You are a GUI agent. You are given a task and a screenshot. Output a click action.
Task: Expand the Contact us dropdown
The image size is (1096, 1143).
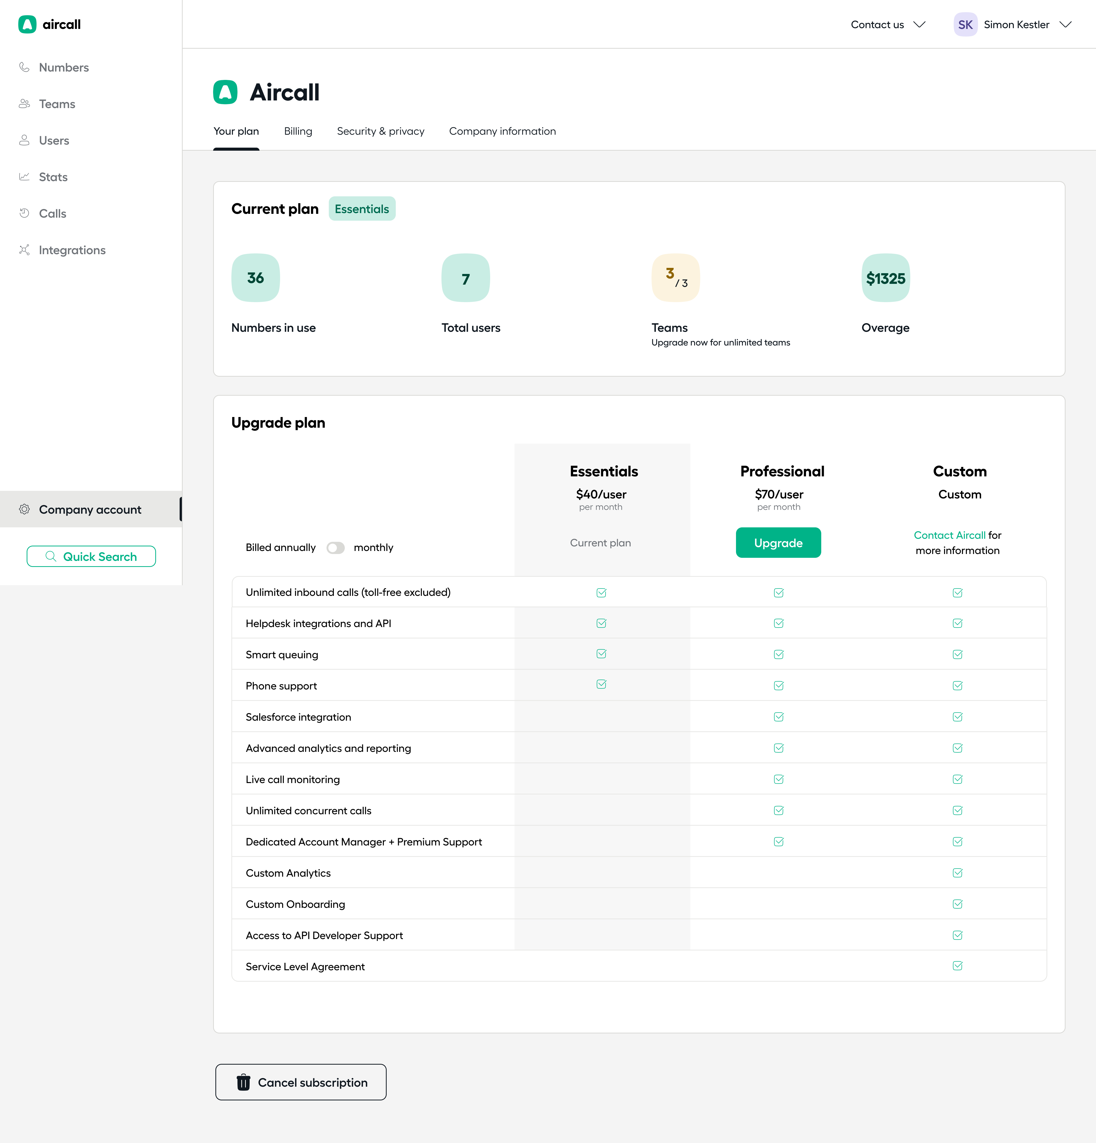coord(887,25)
